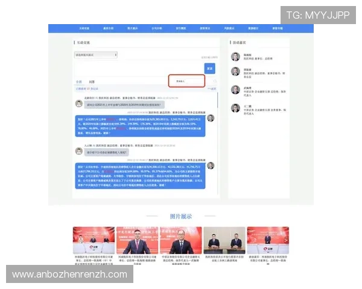Click avatar of guest titled 董事长、总经理
This screenshot has width=362, height=289.
(x=235, y=57)
